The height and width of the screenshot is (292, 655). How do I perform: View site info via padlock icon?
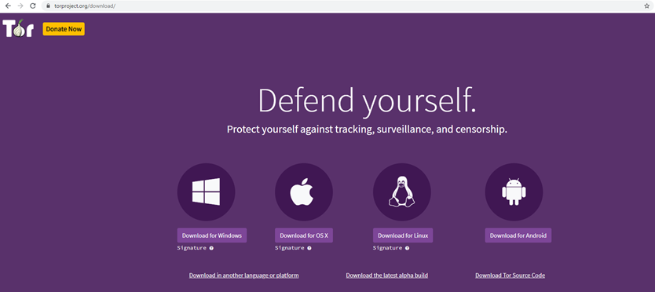click(x=48, y=5)
